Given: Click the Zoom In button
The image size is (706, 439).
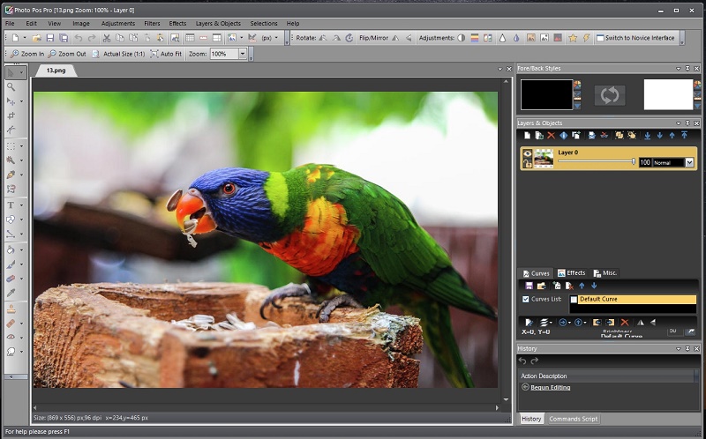Looking at the screenshot, I should point(27,54).
